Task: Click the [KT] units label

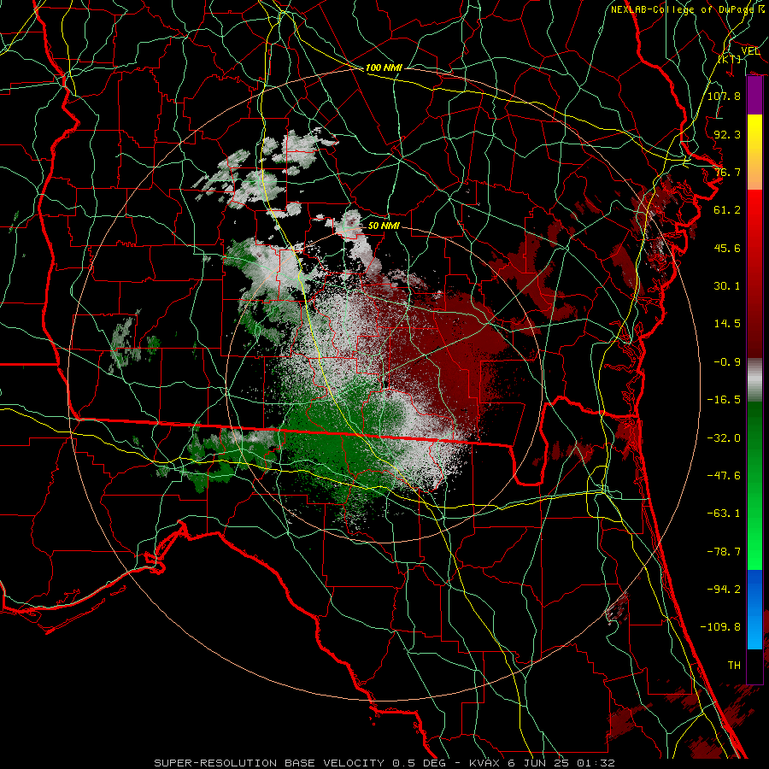Action: click(730, 59)
